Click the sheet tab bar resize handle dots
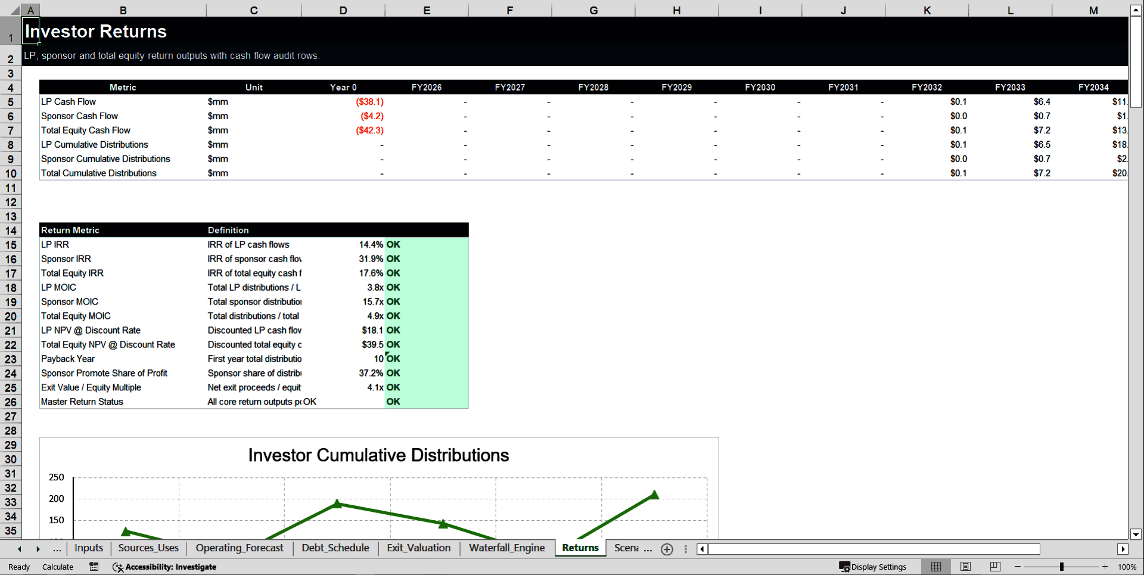The width and height of the screenshot is (1144, 575). pyautogui.click(x=686, y=549)
